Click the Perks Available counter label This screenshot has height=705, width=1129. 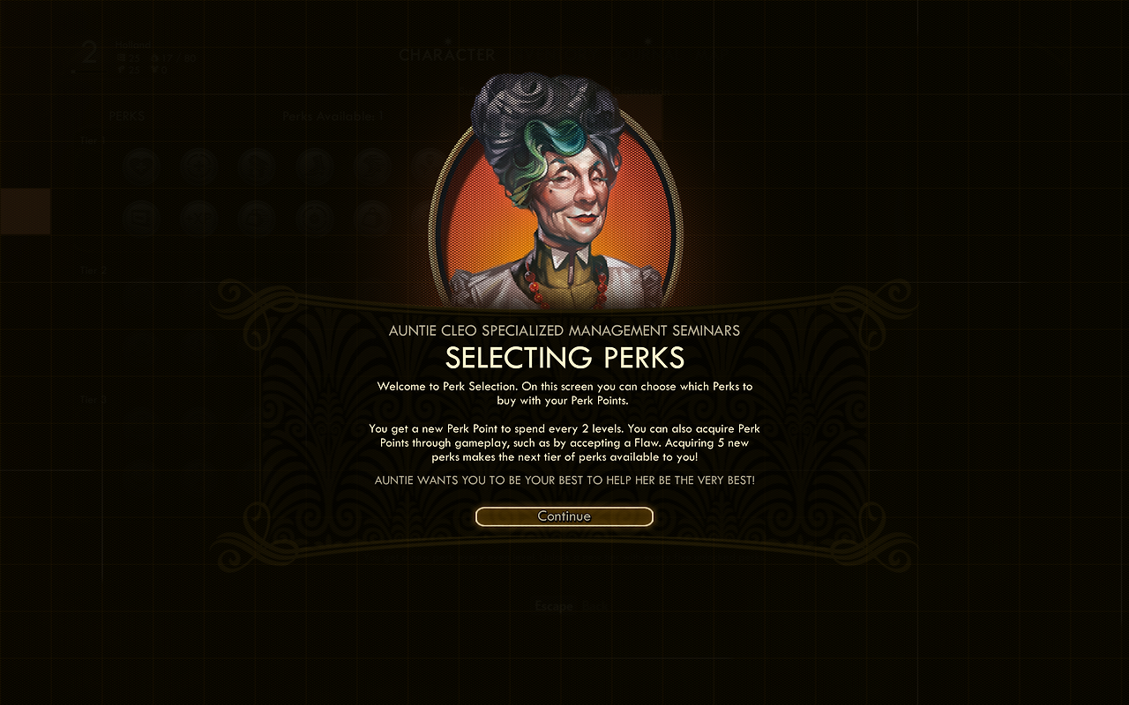click(333, 116)
